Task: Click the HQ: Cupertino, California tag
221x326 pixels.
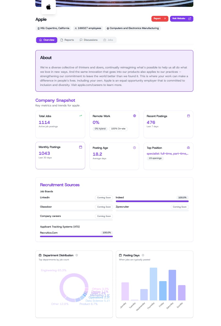Action: click(x=53, y=28)
